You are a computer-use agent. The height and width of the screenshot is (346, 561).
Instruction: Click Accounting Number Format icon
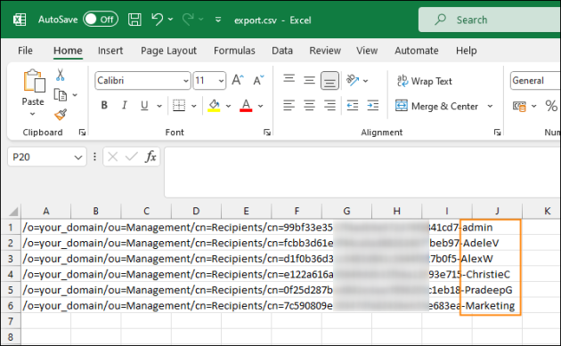click(519, 106)
